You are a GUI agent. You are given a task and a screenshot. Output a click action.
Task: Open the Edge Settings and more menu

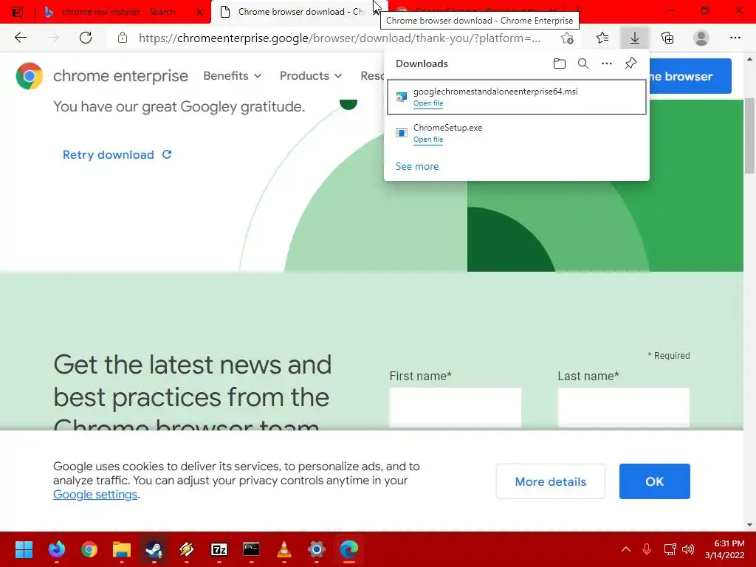(735, 38)
